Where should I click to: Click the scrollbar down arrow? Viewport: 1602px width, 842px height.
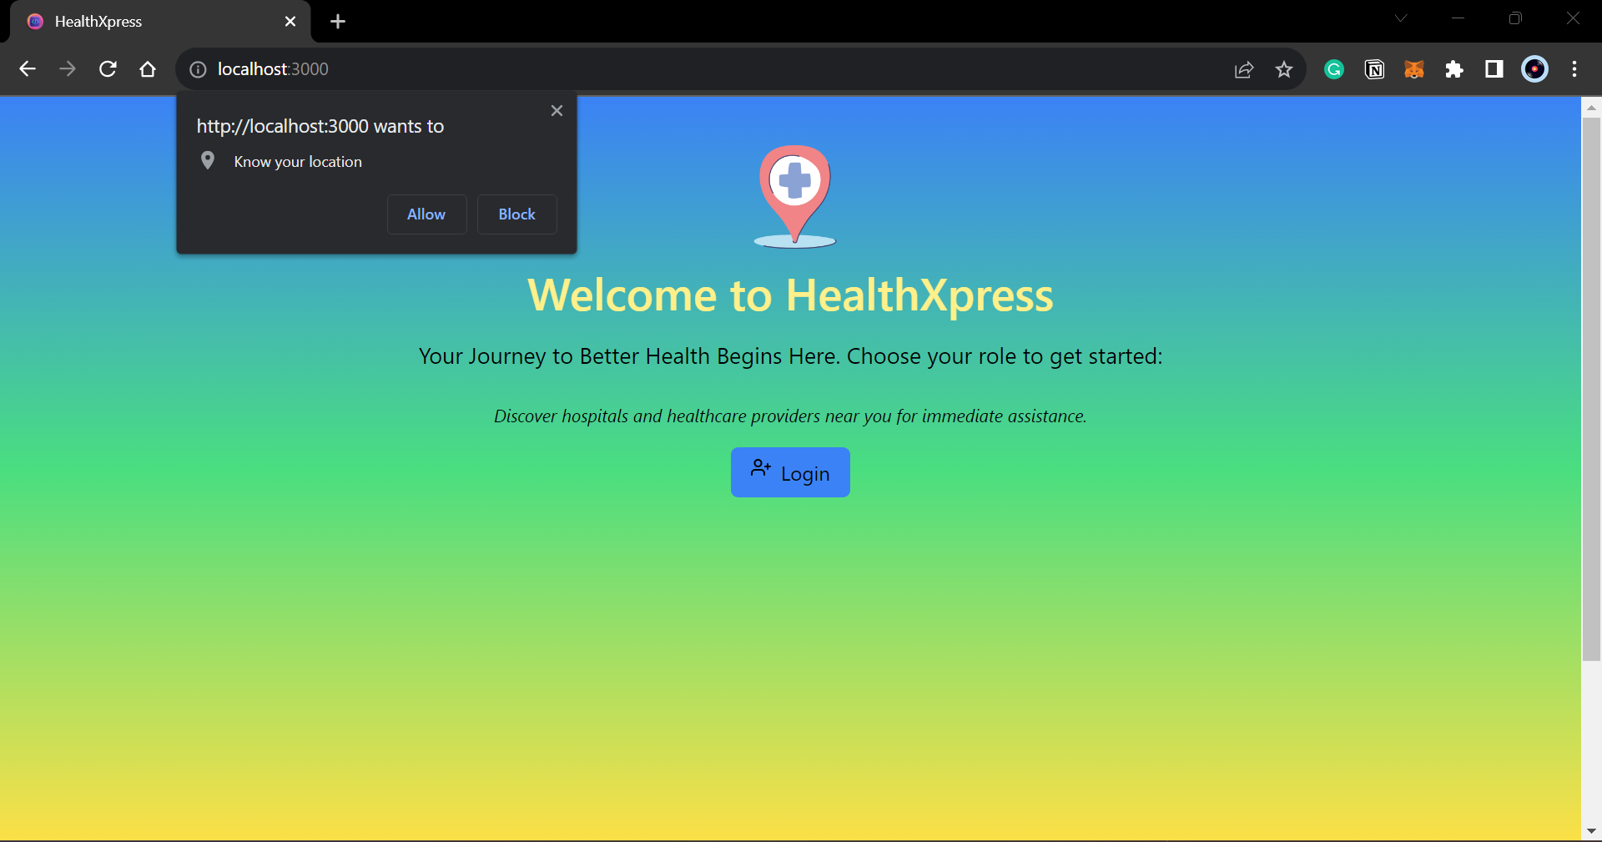coord(1591,831)
